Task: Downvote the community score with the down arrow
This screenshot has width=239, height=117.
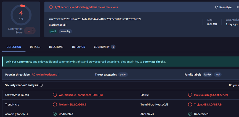Action: point(33,32)
